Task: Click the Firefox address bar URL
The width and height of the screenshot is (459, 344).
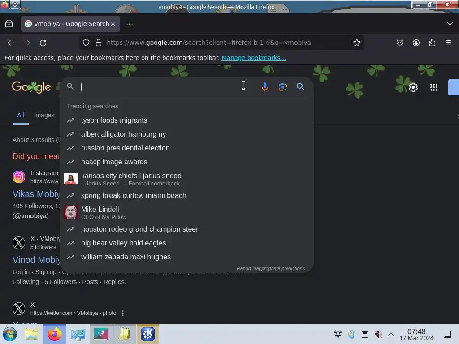Action: coord(208,43)
